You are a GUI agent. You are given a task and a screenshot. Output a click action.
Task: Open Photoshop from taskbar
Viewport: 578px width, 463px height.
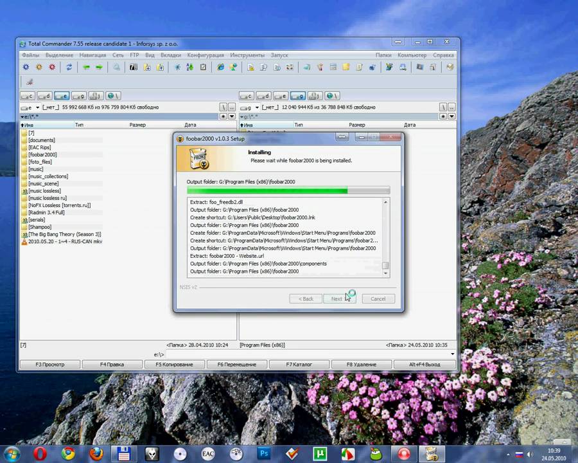[264, 454]
